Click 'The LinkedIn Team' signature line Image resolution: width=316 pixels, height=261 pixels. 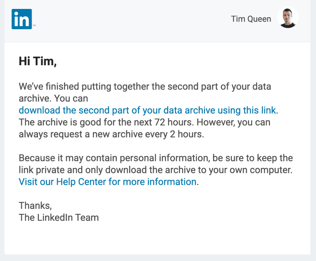(59, 218)
